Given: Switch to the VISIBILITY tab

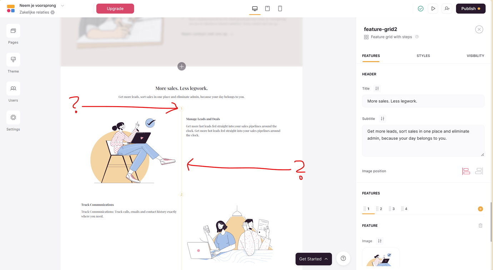Looking at the screenshot, I should [x=475, y=56].
